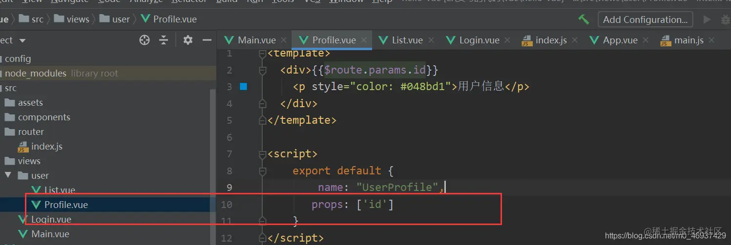Image resolution: width=731 pixels, height=245 pixels.
Task: Select node_modules library root folder
Action: (x=61, y=73)
